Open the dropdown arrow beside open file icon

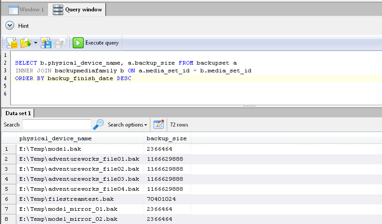click(x=35, y=43)
